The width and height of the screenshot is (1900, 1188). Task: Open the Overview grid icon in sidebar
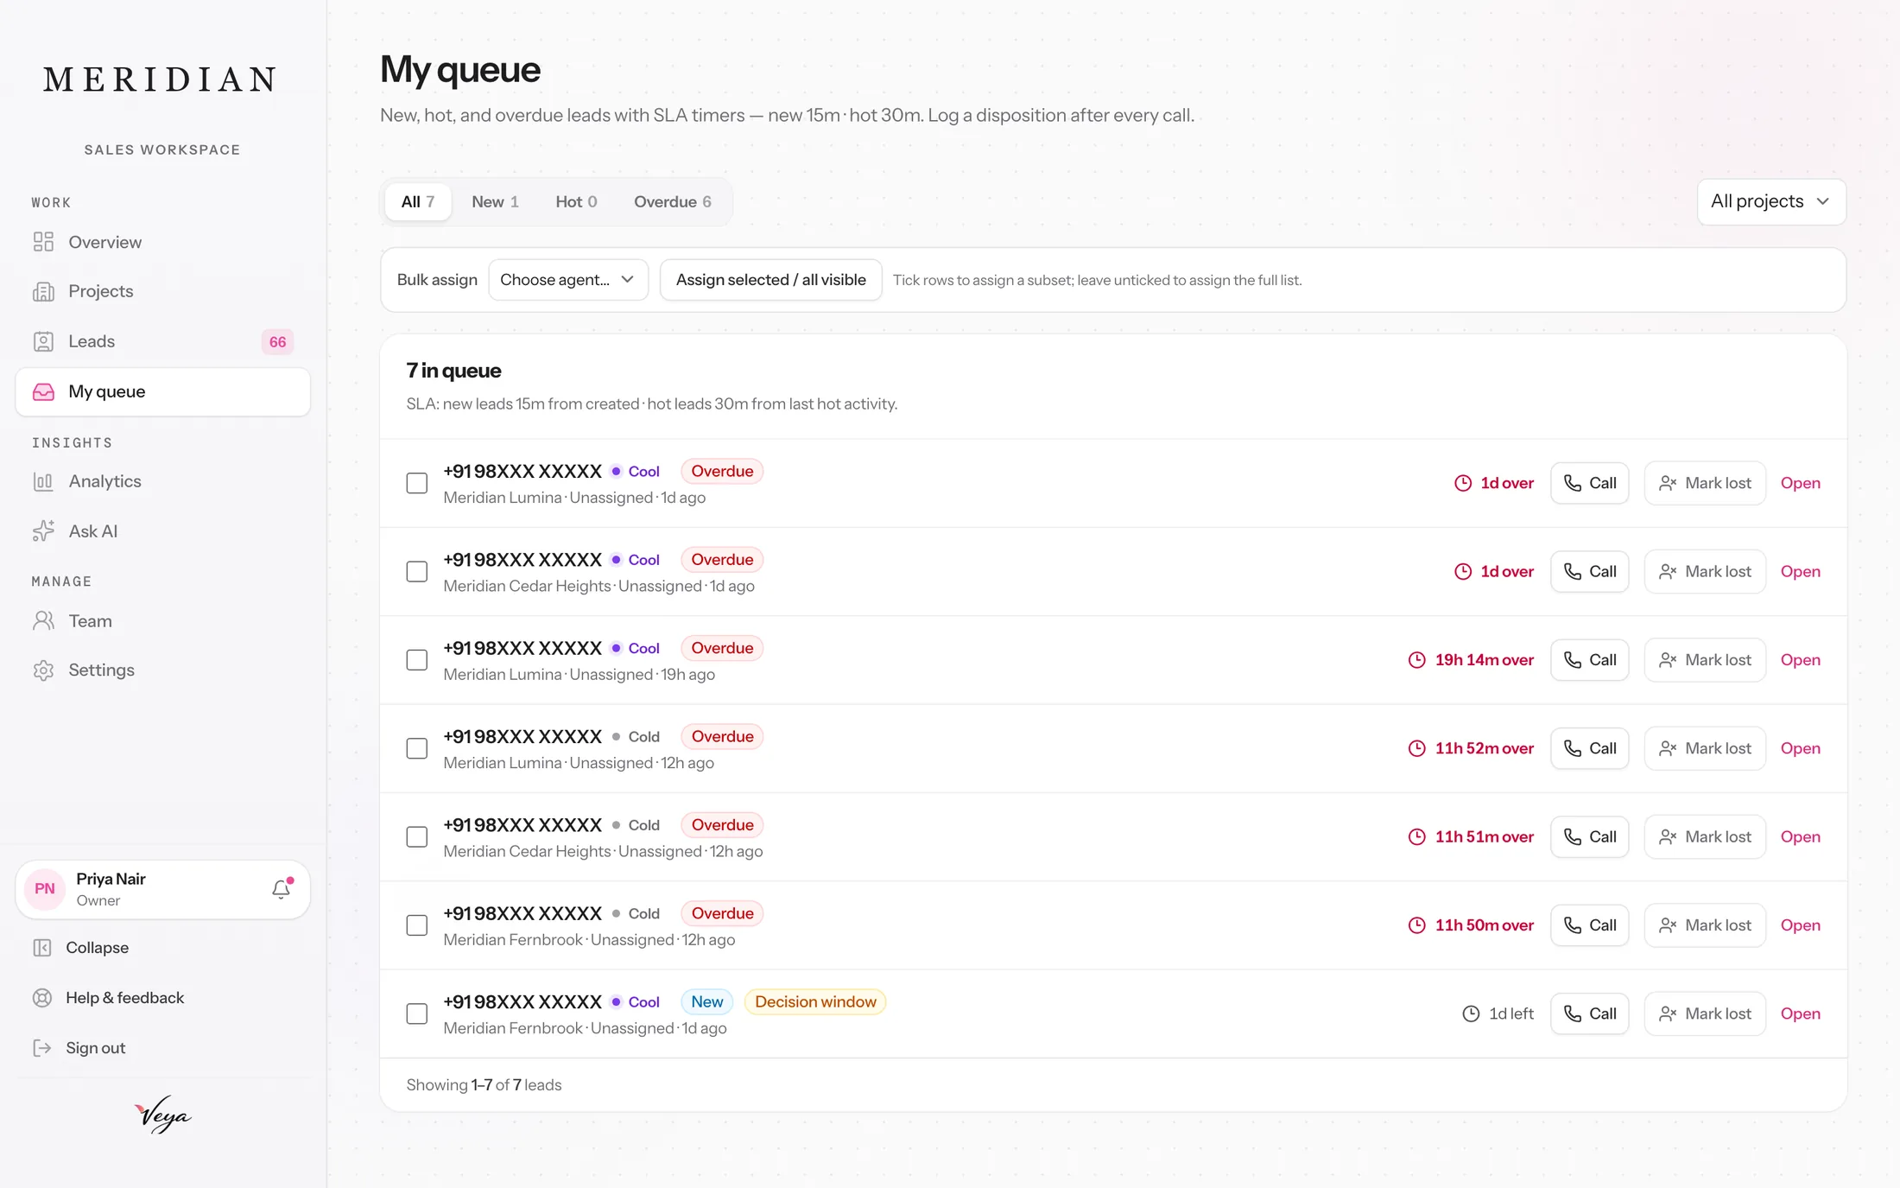point(43,242)
